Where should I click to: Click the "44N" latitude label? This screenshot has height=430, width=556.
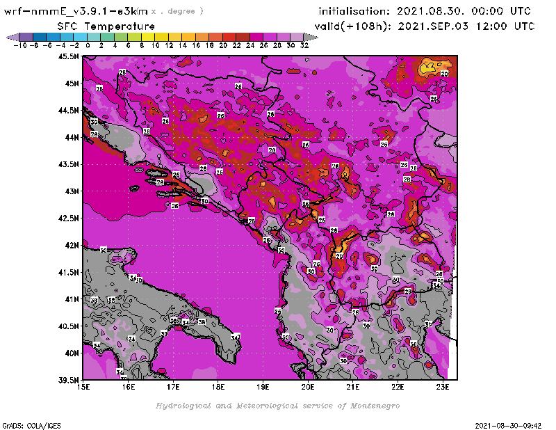click(72, 137)
